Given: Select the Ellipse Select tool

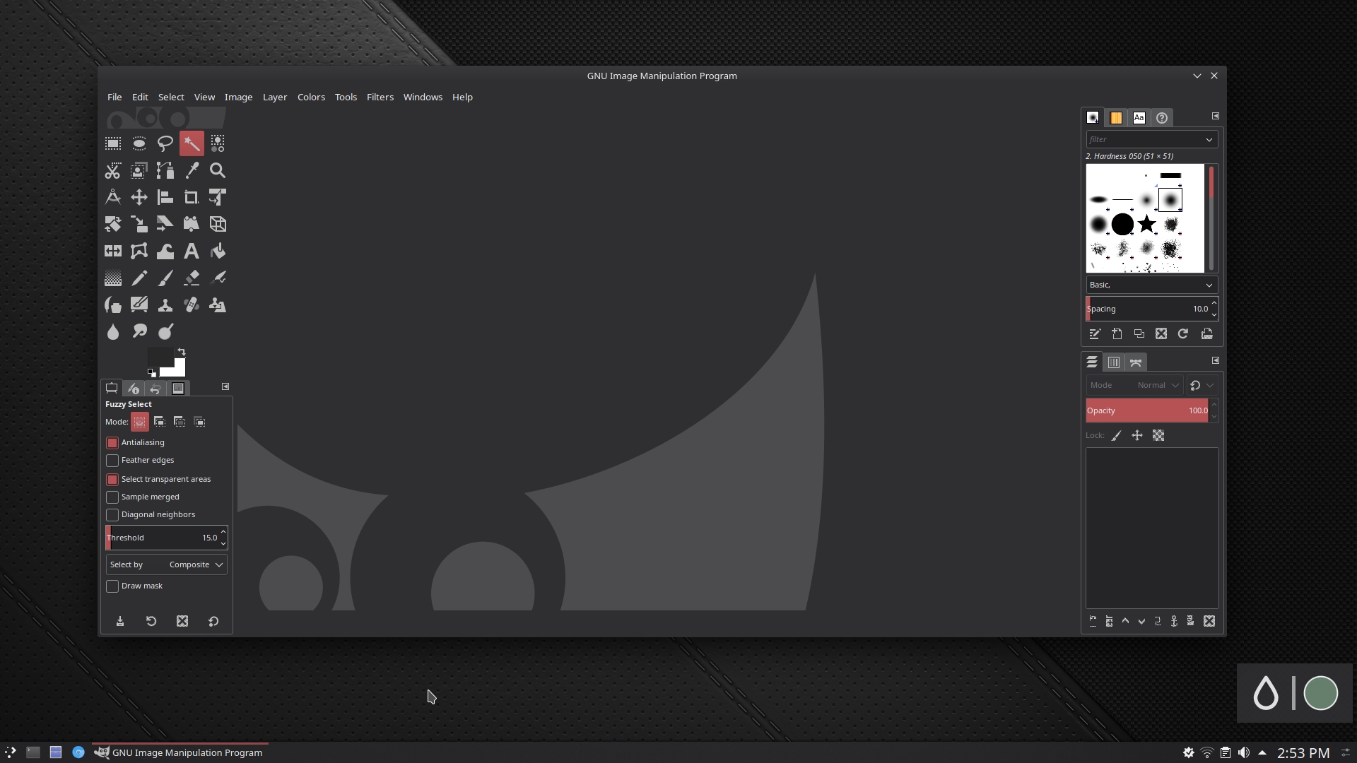Looking at the screenshot, I should 139,143.
